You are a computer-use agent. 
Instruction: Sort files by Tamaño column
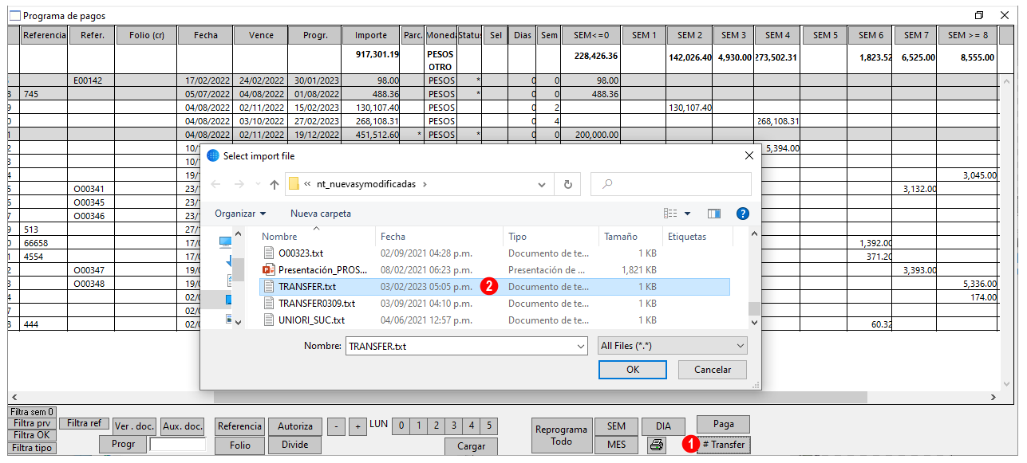[x=630, y=237]
